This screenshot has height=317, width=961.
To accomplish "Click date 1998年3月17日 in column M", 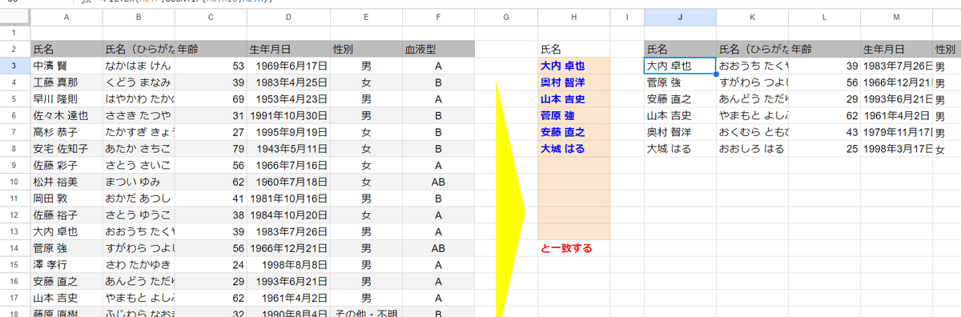I will (897, 148).
